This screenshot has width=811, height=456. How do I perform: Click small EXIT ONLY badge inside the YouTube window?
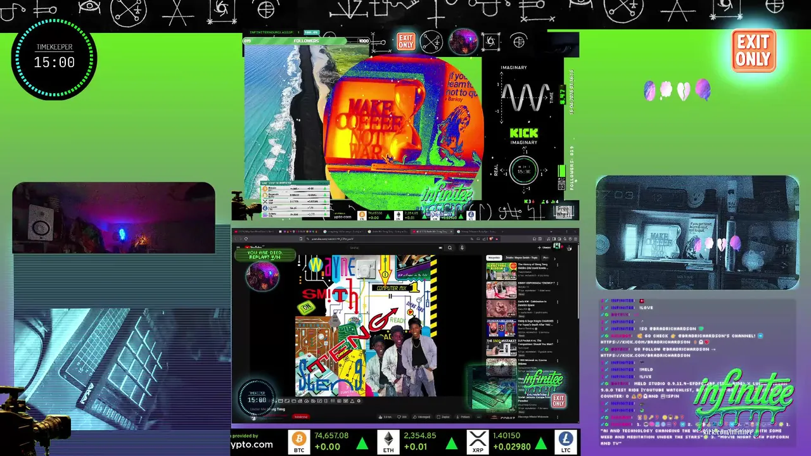coord(558,400)
